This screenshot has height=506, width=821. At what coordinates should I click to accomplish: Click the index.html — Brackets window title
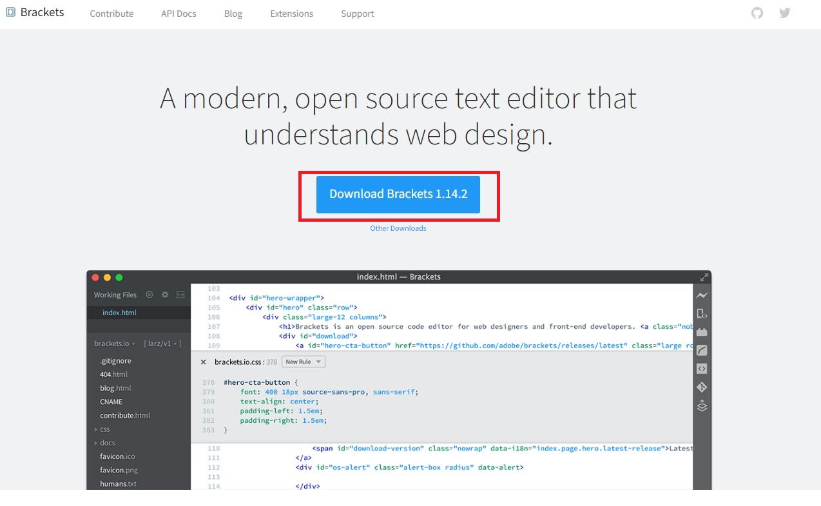pyautogui.click(x=399, y=277)
